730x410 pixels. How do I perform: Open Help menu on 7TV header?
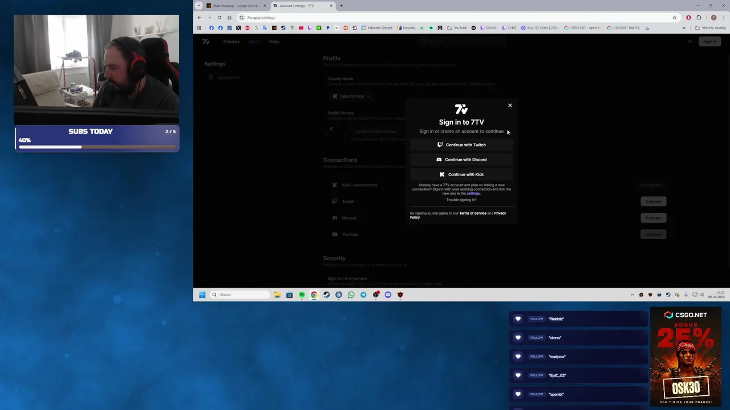coord(274,42)
